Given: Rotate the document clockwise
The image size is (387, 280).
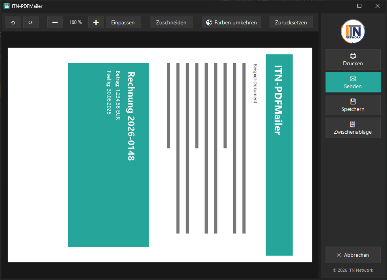Looking at the screenshot, I should (31, 22).
